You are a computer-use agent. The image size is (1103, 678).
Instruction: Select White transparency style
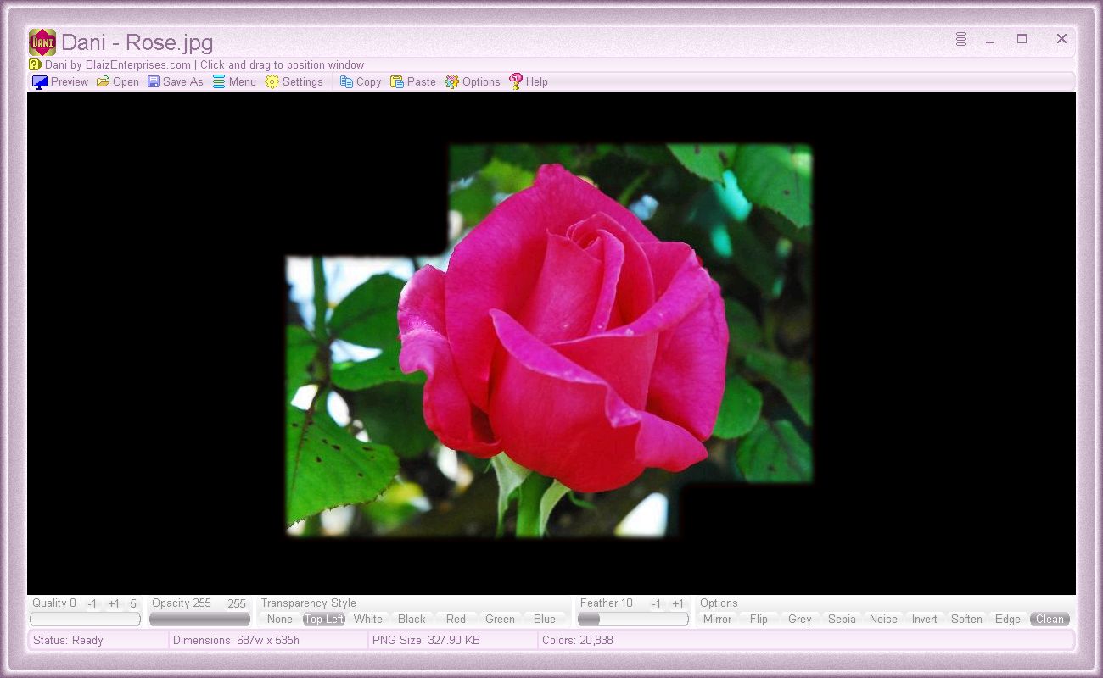(368, 619)
